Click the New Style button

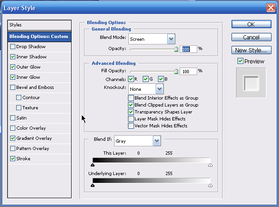pyautogui.click(x=251, y=50)
